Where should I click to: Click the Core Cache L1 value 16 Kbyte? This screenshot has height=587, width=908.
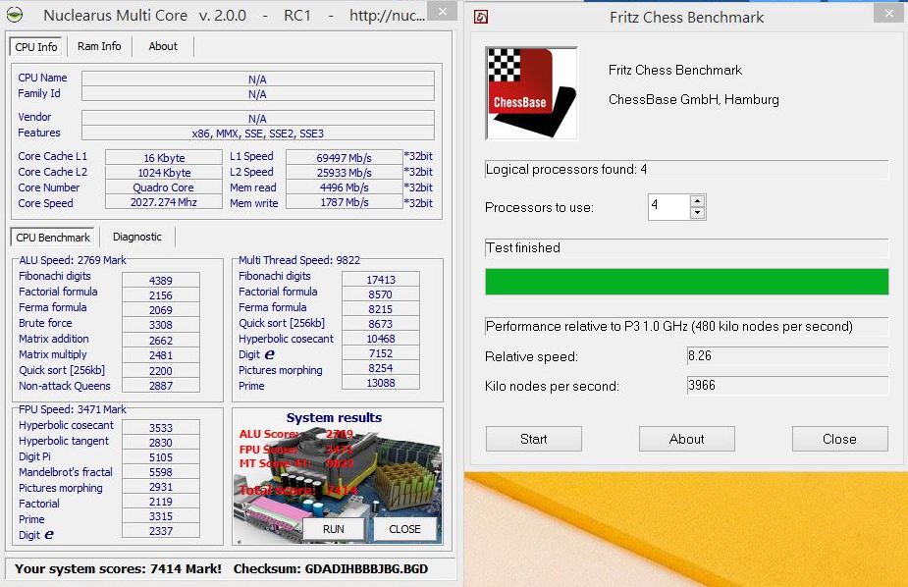tap(164, 157)
